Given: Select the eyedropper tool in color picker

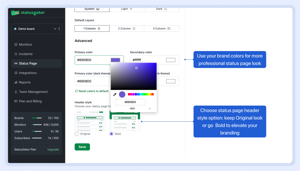Looking at the screenshot, I should tap(115, 94).
